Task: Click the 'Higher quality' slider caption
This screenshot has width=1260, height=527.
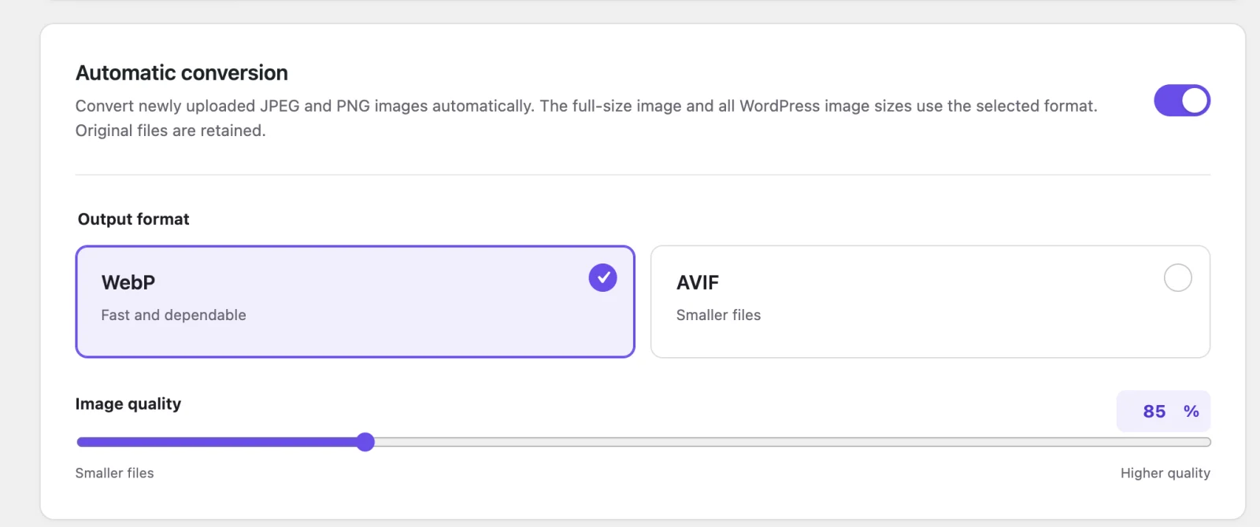Action: (1165, 473)
